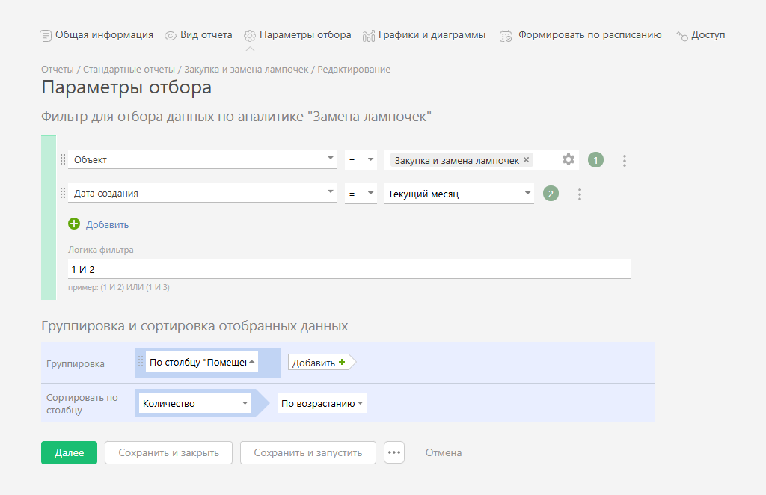766x495 pixels.
Task: Open the three-dot menu for filter row 1
Action: [x=625, y=160]
